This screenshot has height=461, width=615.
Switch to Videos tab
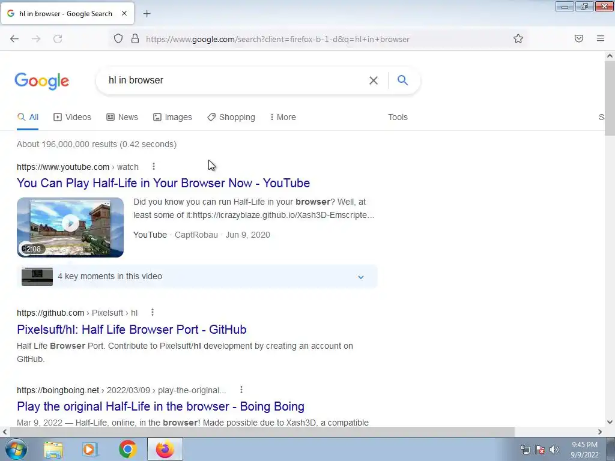click(73, 117)
